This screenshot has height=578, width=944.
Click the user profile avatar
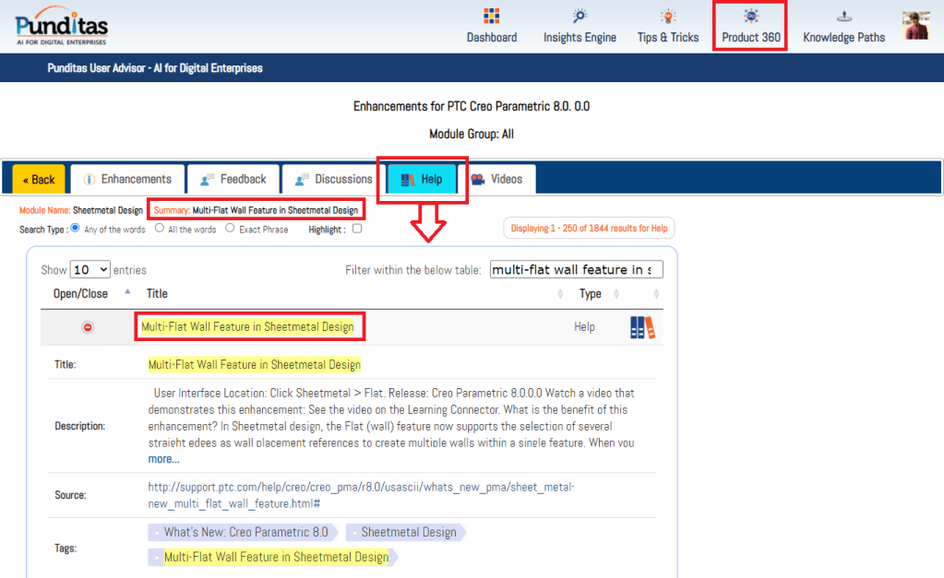[x=915, y=26]
